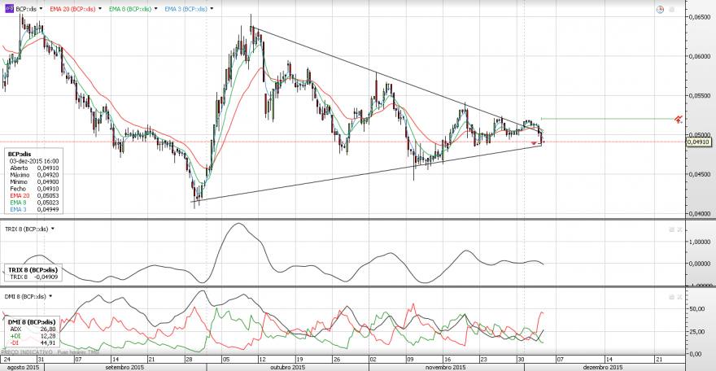Click the Máximo 0,04920 row
This screenshot has width=716, height=371.
pos(34,175)
